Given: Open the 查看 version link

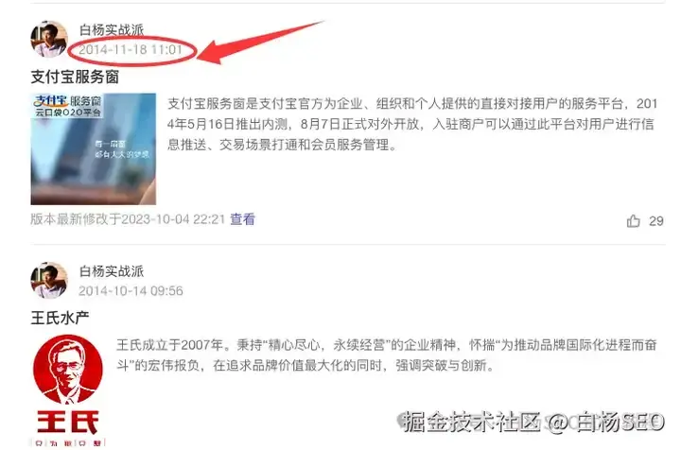Looking at the screenshot, I should tap(242, 219).
